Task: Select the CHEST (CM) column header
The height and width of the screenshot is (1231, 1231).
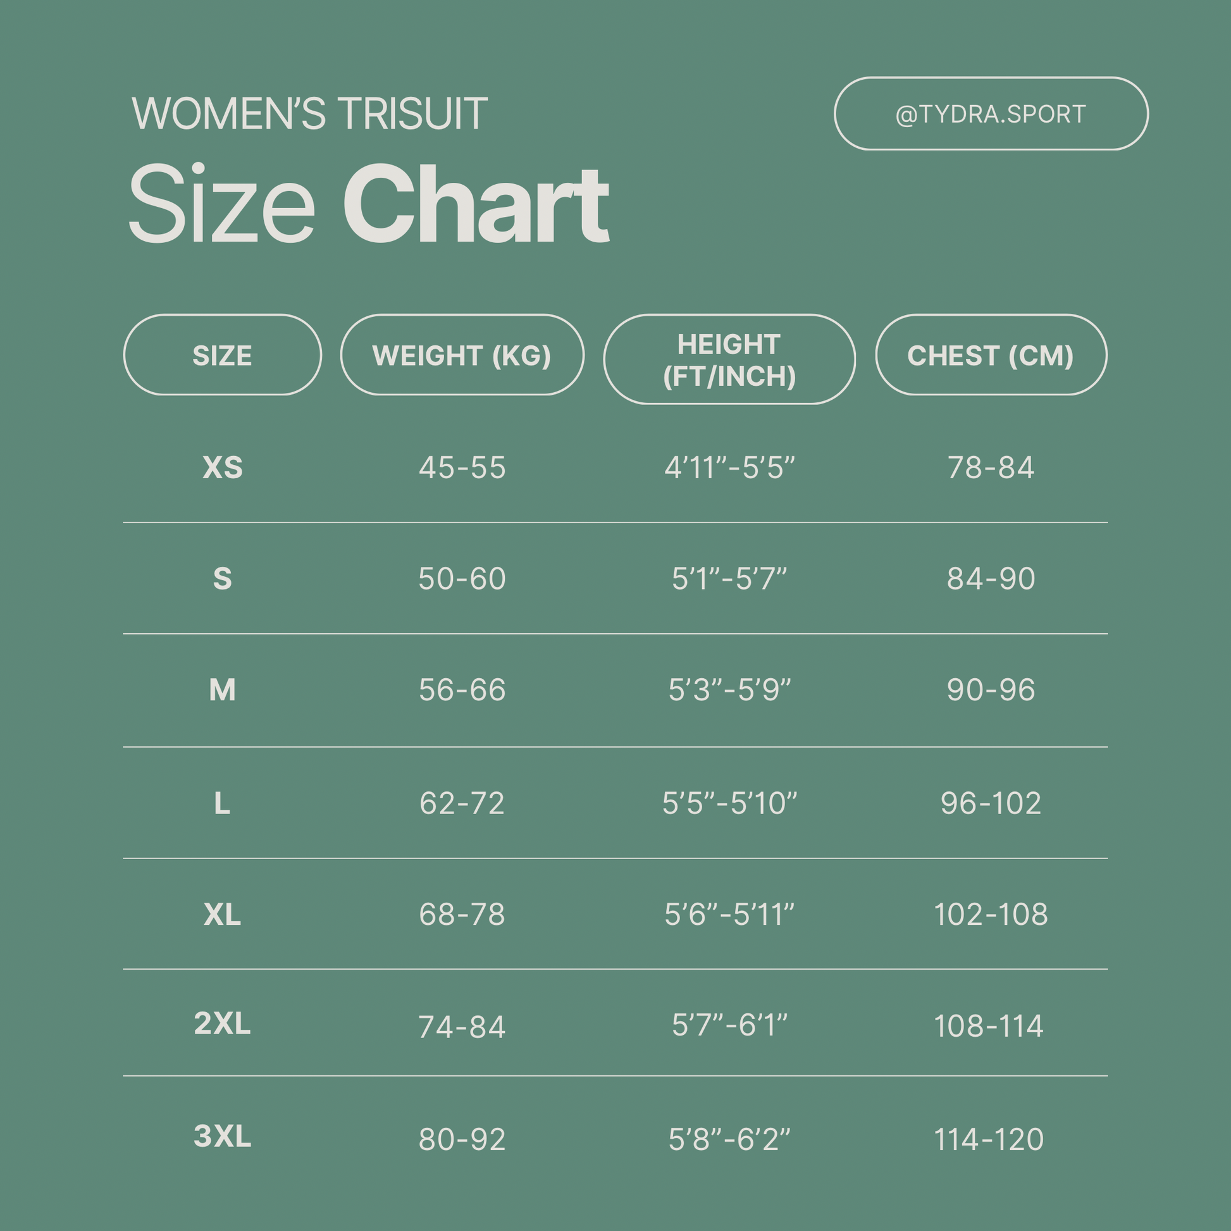Action: click(991, 355)
